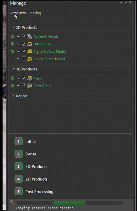137x211 pixels.
Task: Collapse the 2D Products section
Action: pos(14,27)
